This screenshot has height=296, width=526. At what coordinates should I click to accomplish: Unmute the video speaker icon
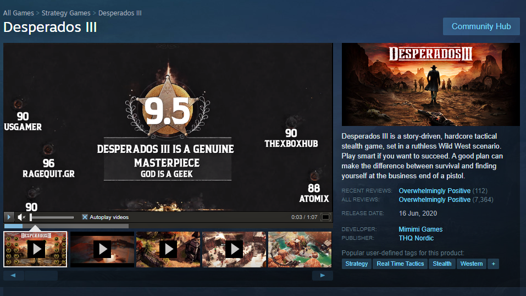(x=21, y=217)
